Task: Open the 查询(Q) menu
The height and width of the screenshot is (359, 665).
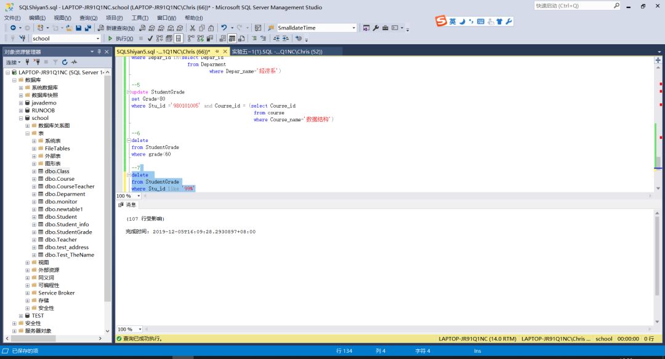Action: pyautogui.click(x=89, y=18)
